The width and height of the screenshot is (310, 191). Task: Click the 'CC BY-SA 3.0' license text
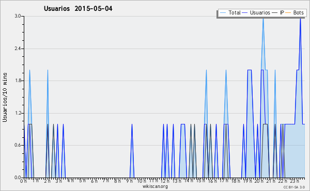coord(294,187)
